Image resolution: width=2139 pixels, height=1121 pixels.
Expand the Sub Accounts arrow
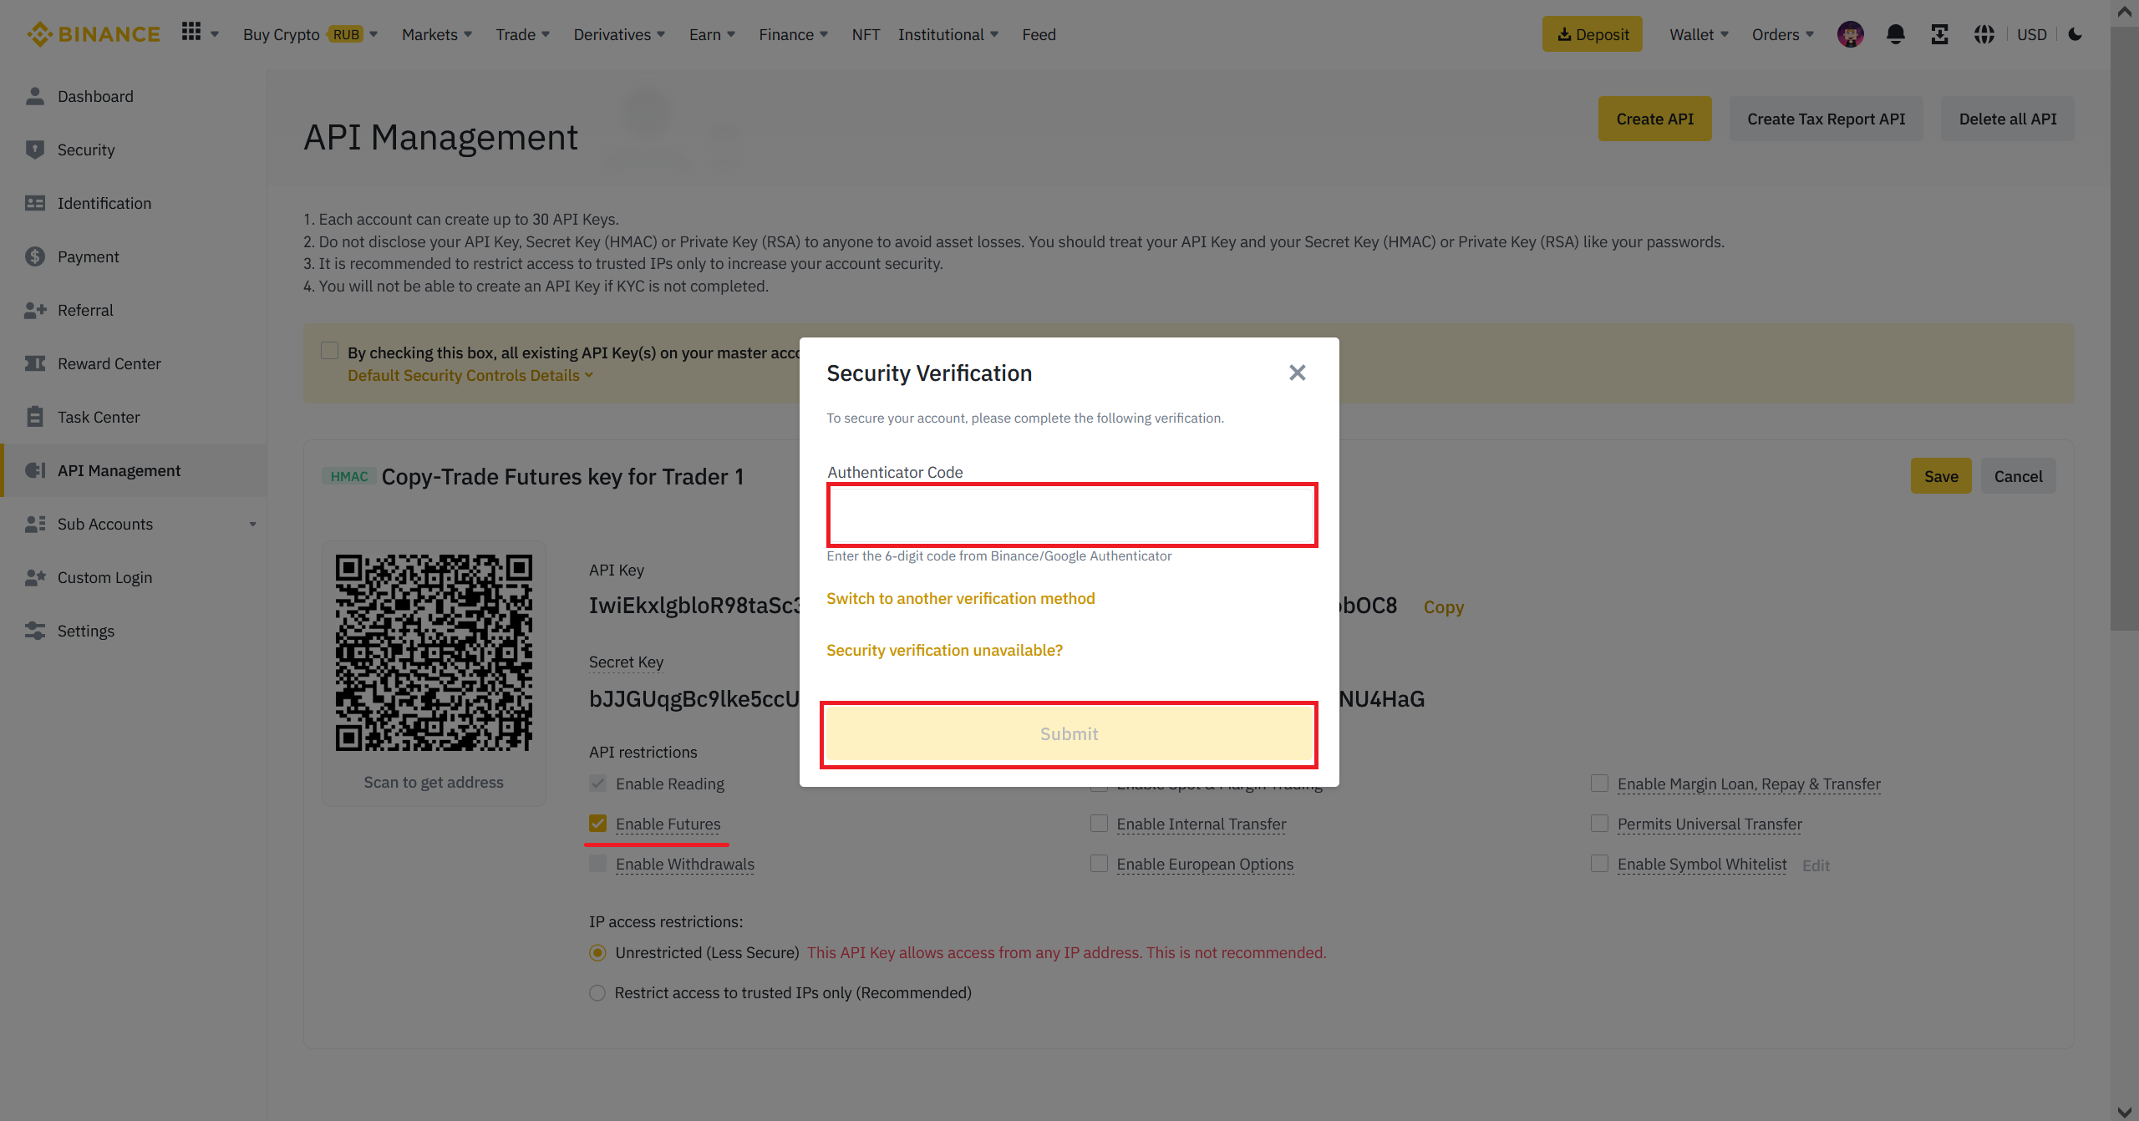pyautogui.click(x=252, y=525)
